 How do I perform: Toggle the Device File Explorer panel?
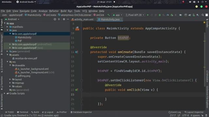[x=207, y=97]
